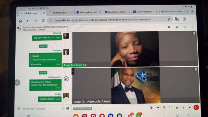Select the 'Good day my fellow sparkies' message

[x=45, y=85]
